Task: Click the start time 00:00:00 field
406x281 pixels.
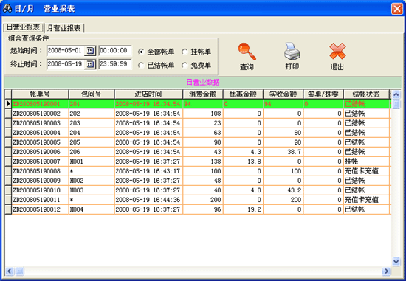Action: (115, 51)
